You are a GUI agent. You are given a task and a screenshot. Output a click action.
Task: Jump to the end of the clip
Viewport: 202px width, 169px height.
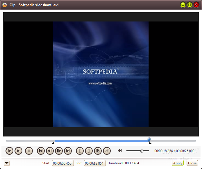pyautogui.click(x=68, y=151)
